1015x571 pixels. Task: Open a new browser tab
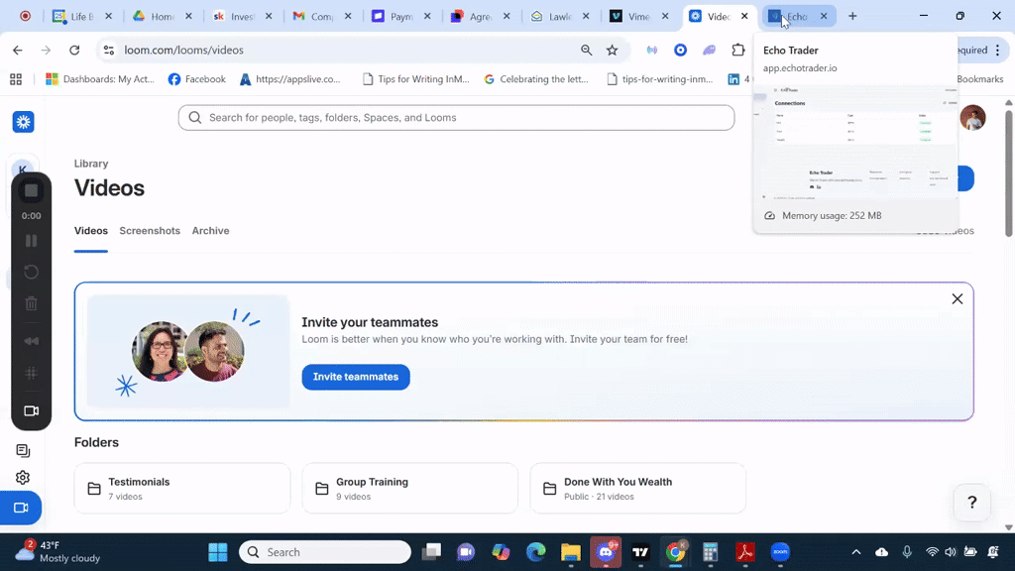click(852, 16)
